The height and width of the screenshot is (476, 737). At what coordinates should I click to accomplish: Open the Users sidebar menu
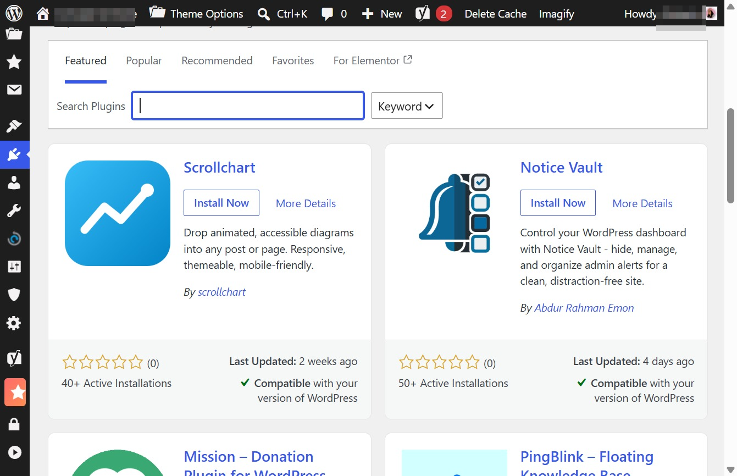click(x=14, y=182)
